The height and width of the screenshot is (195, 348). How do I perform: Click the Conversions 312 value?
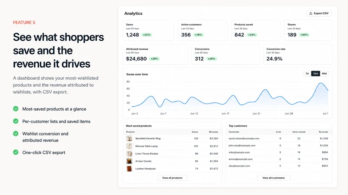click(199, 59)
